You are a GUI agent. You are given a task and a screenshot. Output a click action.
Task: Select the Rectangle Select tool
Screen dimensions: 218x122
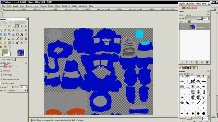tap(1, 26)
